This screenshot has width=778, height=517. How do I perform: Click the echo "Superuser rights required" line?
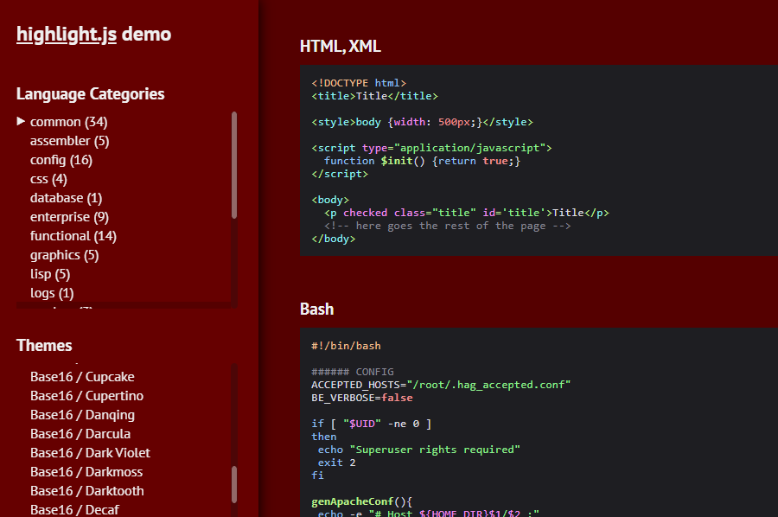(418, 450)
